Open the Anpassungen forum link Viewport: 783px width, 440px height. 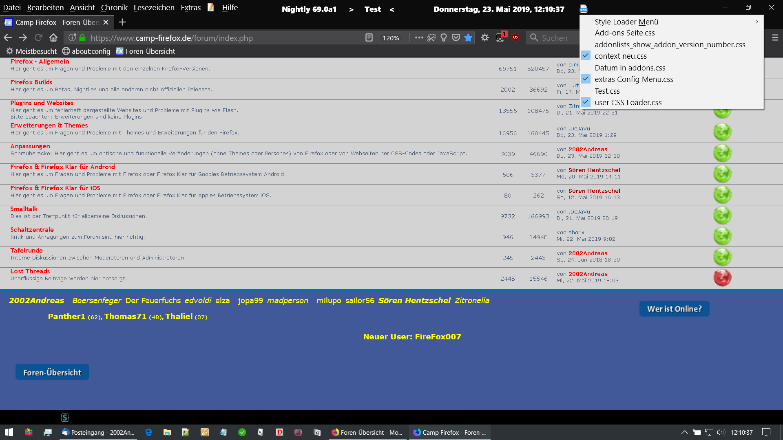click(x=30, y=146)
